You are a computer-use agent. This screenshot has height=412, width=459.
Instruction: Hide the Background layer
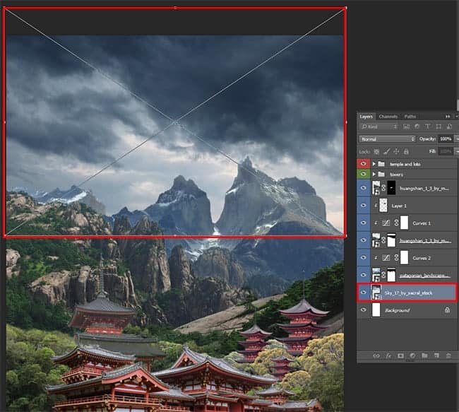click(x=363, y=310)
